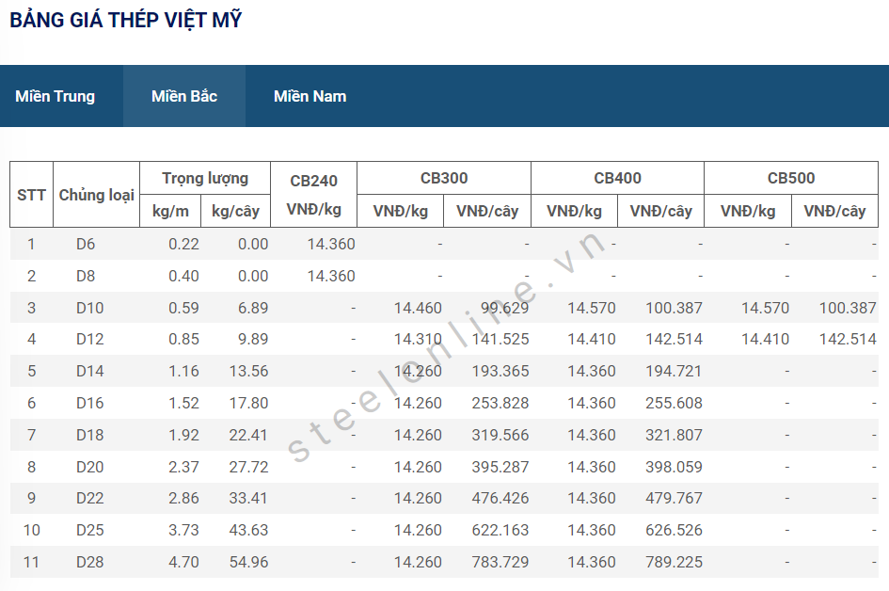Click the D8 type cell
The image size is (889, 591).
[86, 277]
